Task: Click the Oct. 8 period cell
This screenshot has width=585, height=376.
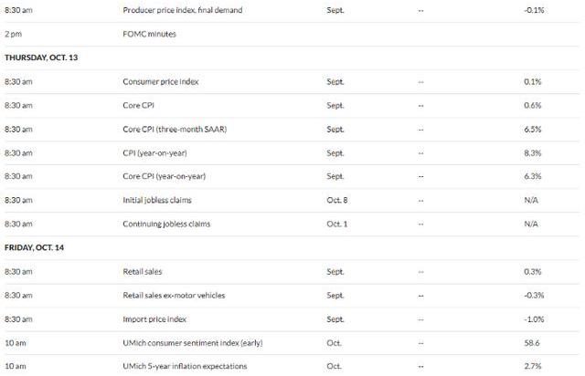Action: click(x=337, y=200)
